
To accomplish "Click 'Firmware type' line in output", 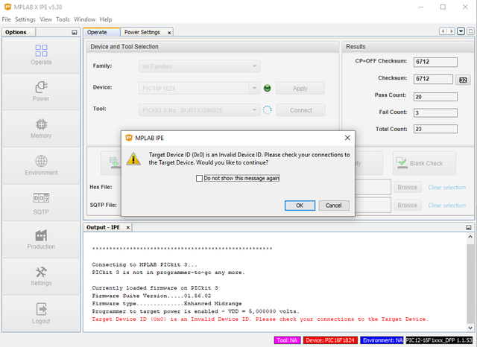I will (167, 303).
